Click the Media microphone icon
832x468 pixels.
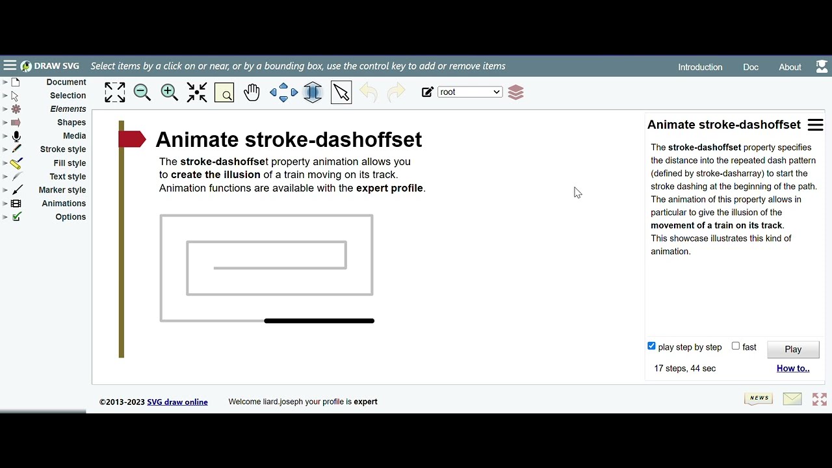(16, 136)
